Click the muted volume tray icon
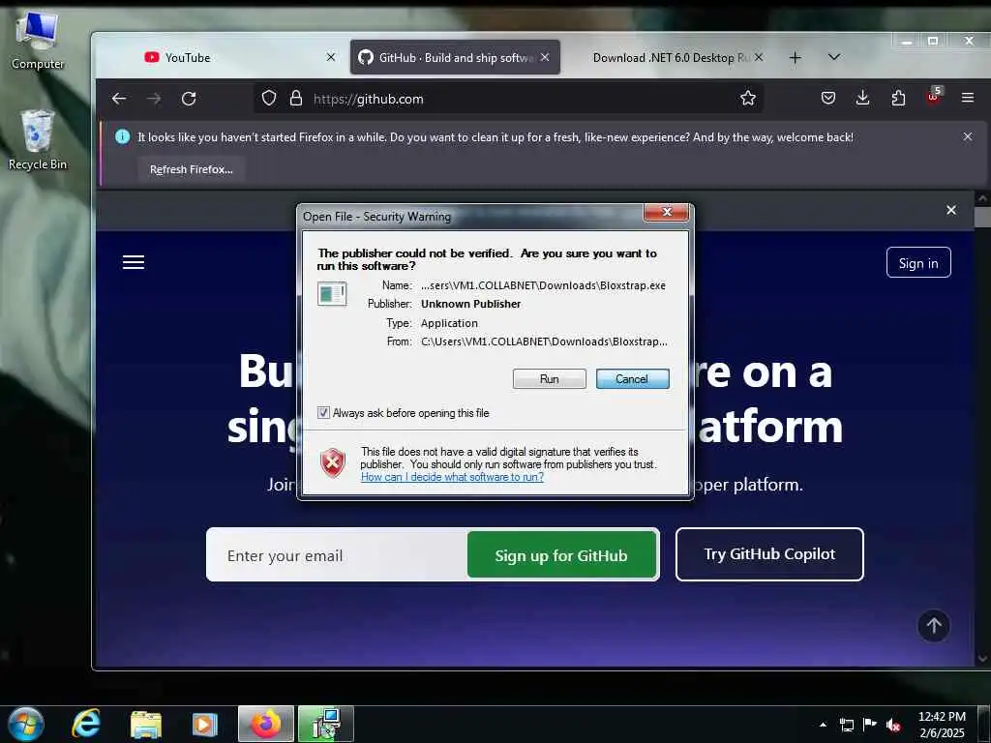This screenshot has width=991, height=743. (x=893, y=725)
